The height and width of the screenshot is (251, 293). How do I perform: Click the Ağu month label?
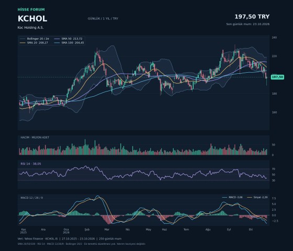(208, 230)
